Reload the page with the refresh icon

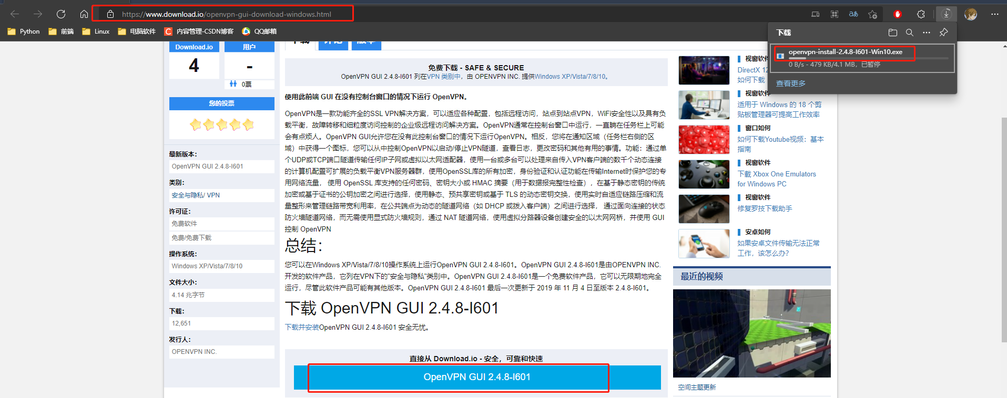click(x=61, y=14)
